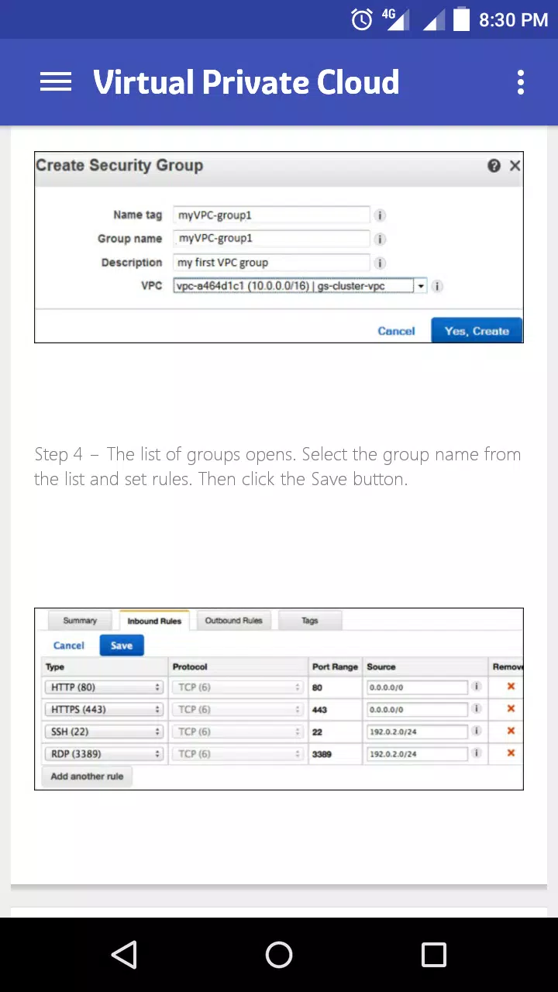
Task: Click the Source field in the SSH (22) row
Action: 417,732
